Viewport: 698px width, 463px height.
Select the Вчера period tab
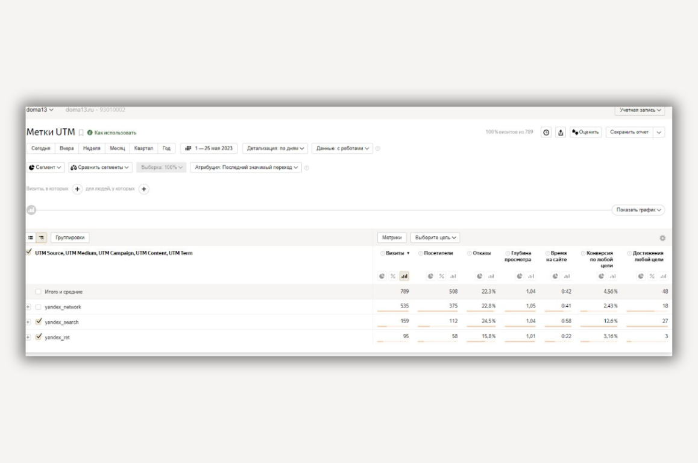click(67, 148)
